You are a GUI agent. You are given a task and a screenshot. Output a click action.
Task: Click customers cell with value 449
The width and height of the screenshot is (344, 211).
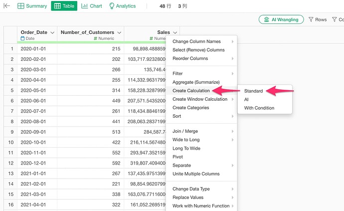[90, 101]
